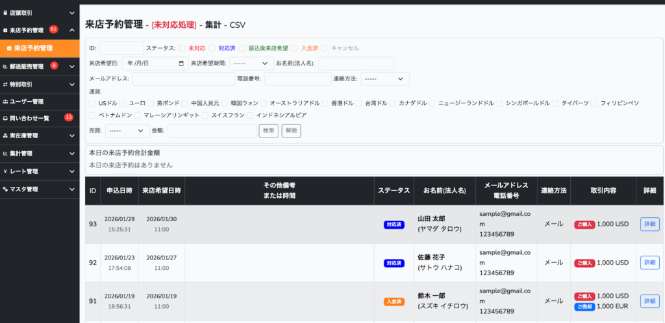
Task: Open the 来店希望時間 dropdown
Action: (251, 64)
